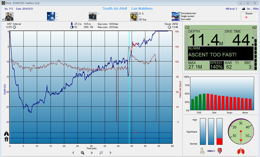Screen dimensions: 260x157
Task: Expand the green arrow under diver photo
Action: [x=3, y=19]
